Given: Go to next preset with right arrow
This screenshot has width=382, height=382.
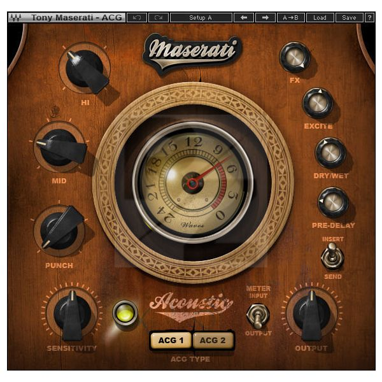Looking at the screenshot, I should pyautogui.click(x=265, y=18).
